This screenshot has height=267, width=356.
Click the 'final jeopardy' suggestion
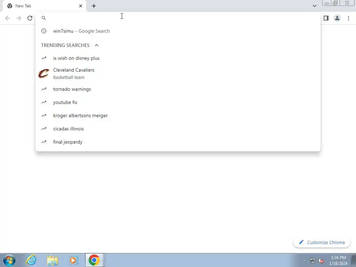(x=178, y=142)
